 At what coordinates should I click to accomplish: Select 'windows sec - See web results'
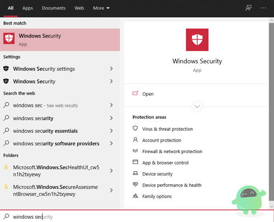coord(60,105)
